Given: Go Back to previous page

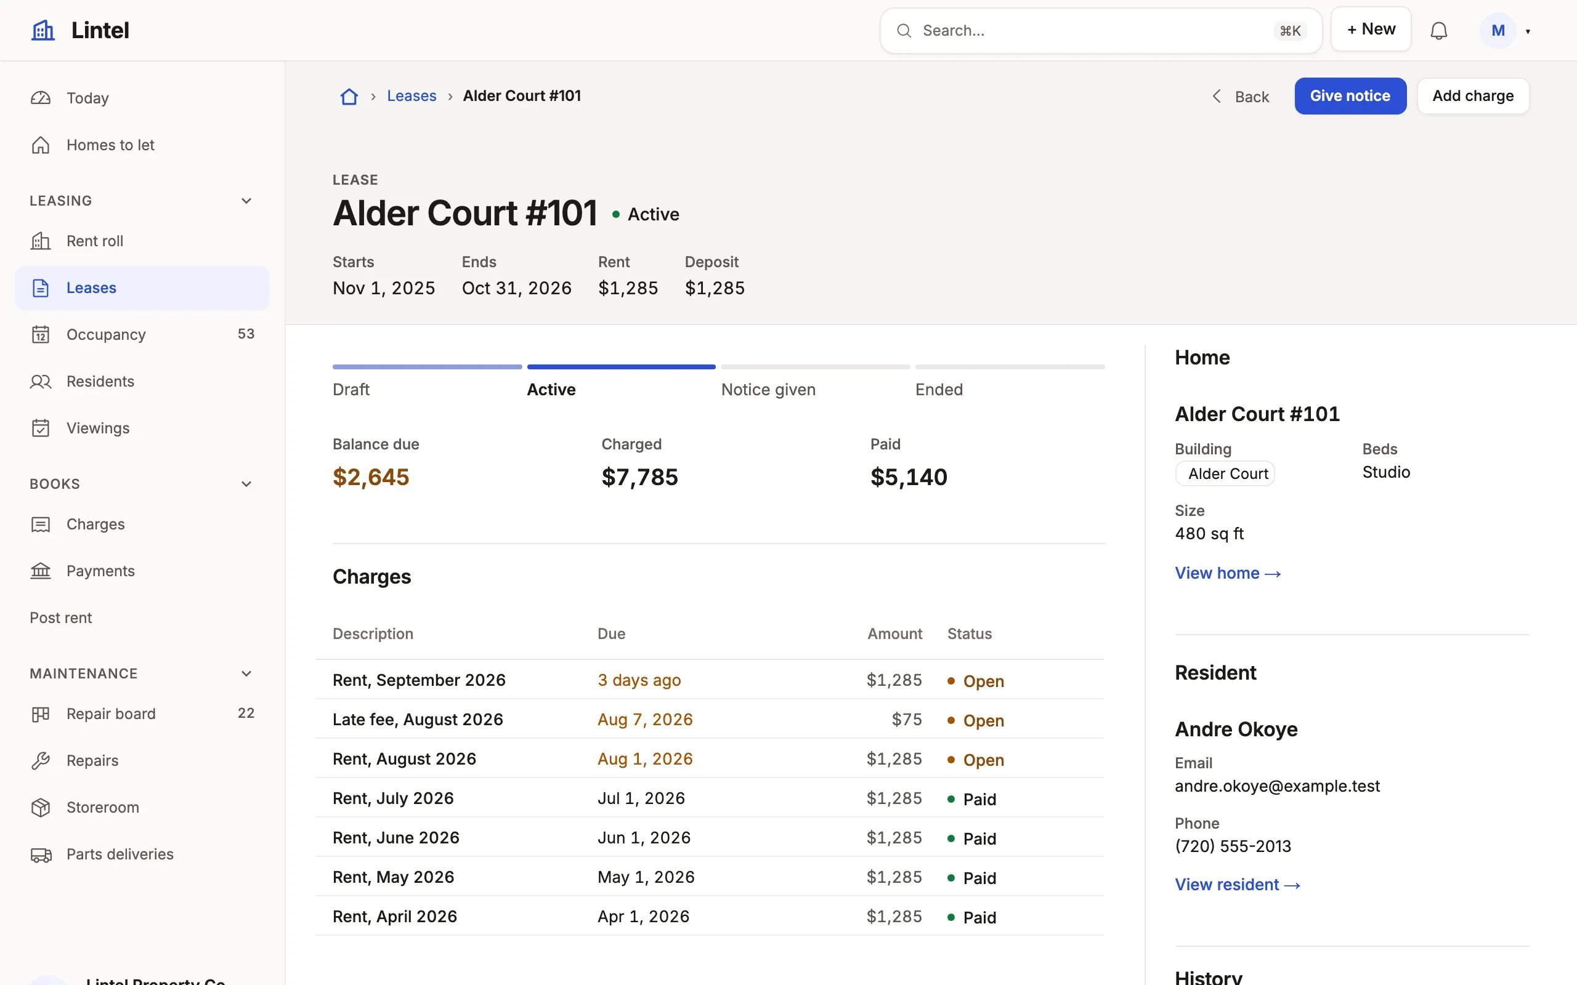Looking at the screenshot, I should 1240,97.
